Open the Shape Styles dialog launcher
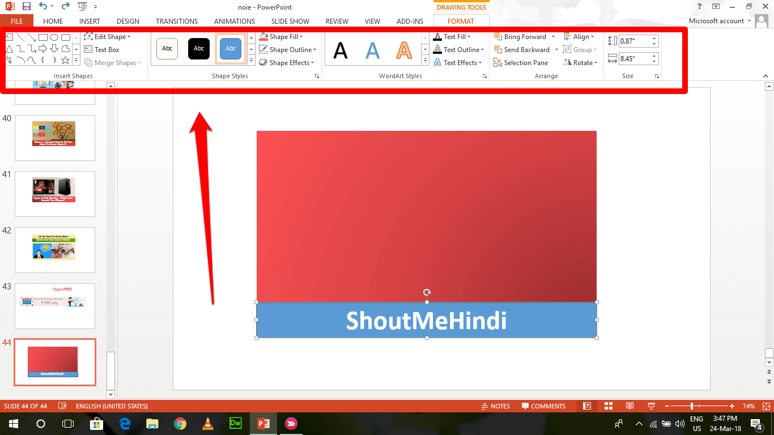The height and width of the screenshot is (435, 774). [x=317, y=76]
